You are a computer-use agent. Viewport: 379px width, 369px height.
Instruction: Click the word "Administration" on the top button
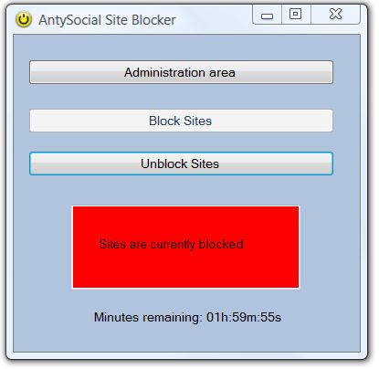coord(164,72)
